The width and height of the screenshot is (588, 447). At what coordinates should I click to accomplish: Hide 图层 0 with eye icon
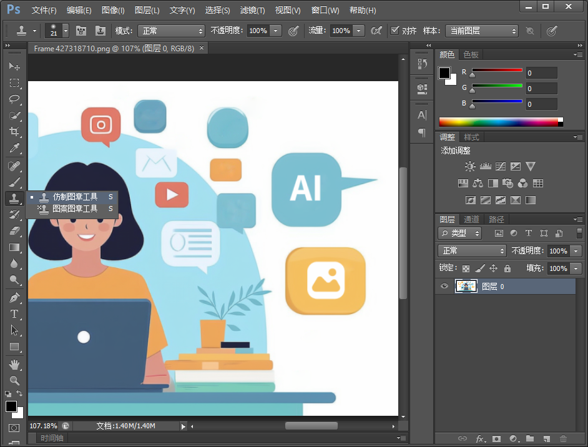[444, 287]
